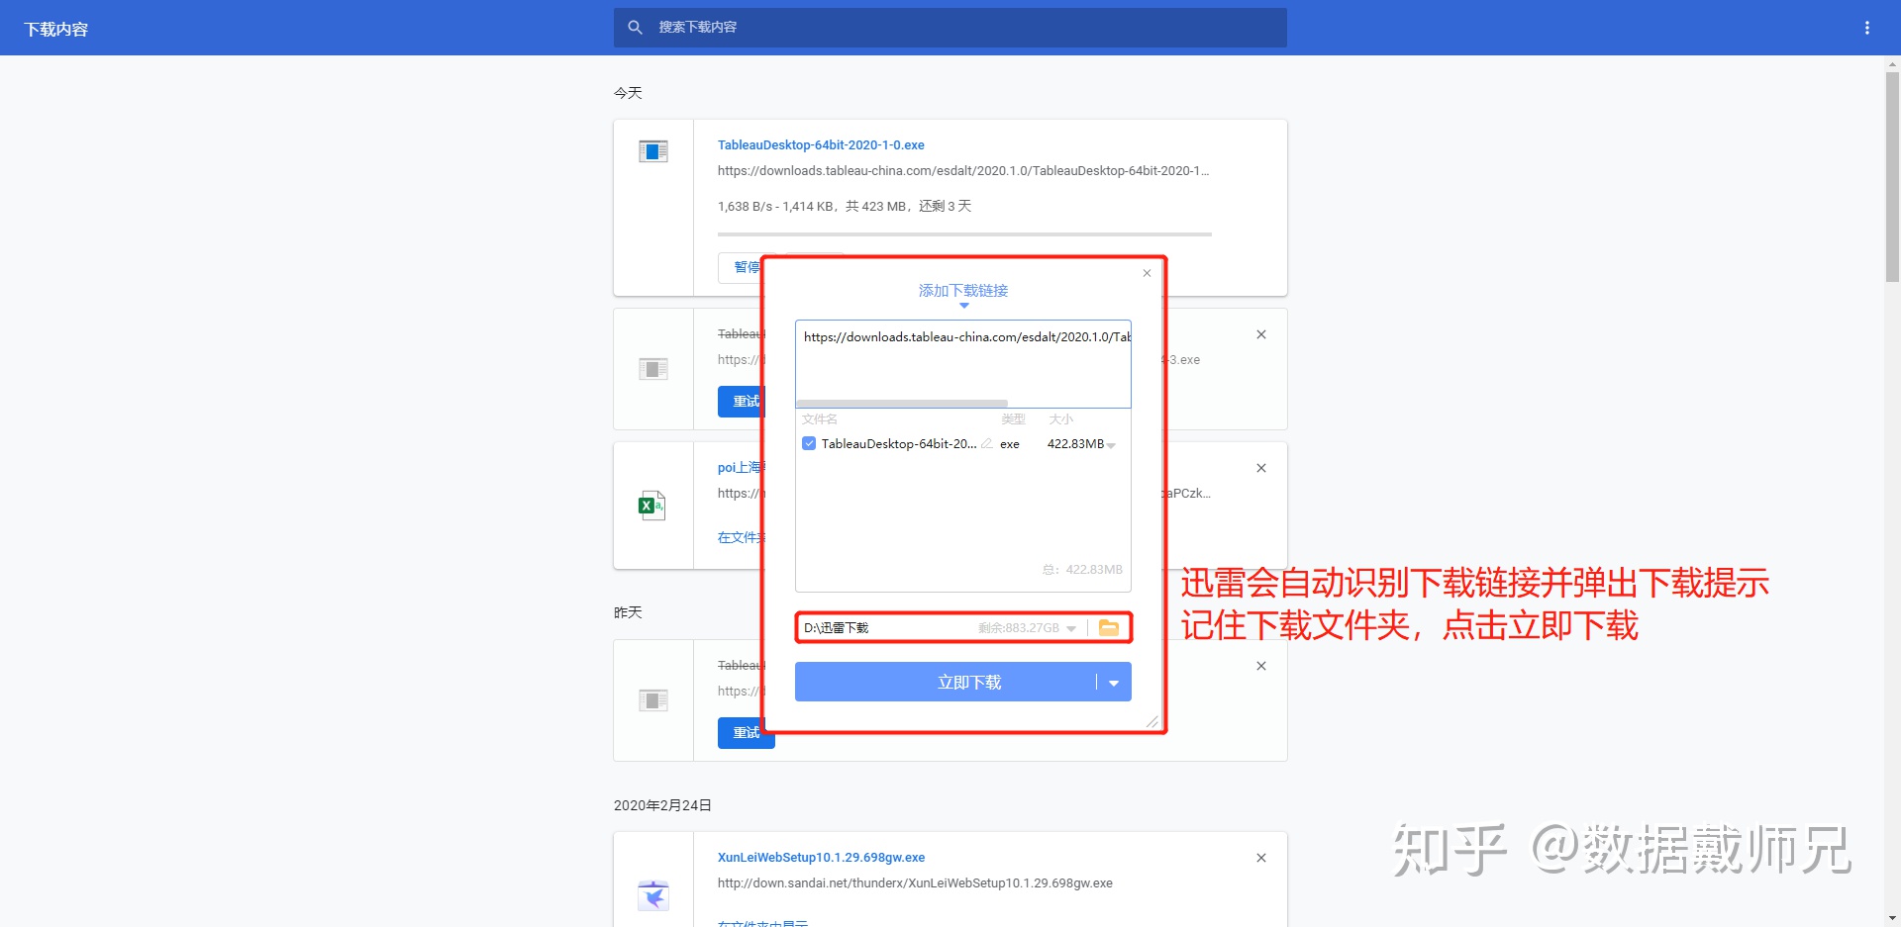Click the 总: 422.83MB total size text

tap(1082, 570)
